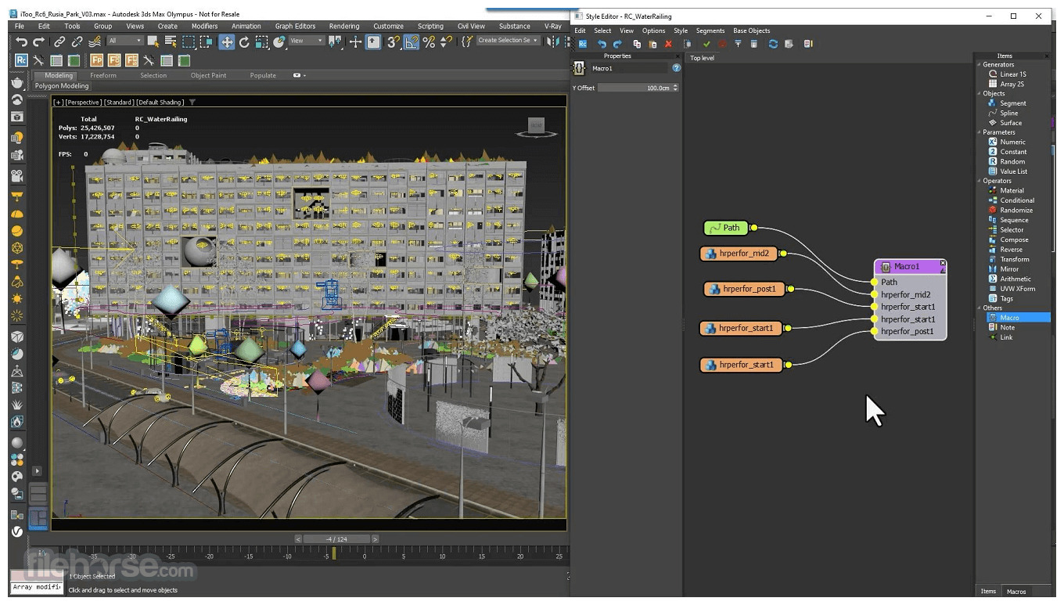Select the hrperfor_post1 segment node
This screenshot has height=605, width=1064.
[744, 289]
